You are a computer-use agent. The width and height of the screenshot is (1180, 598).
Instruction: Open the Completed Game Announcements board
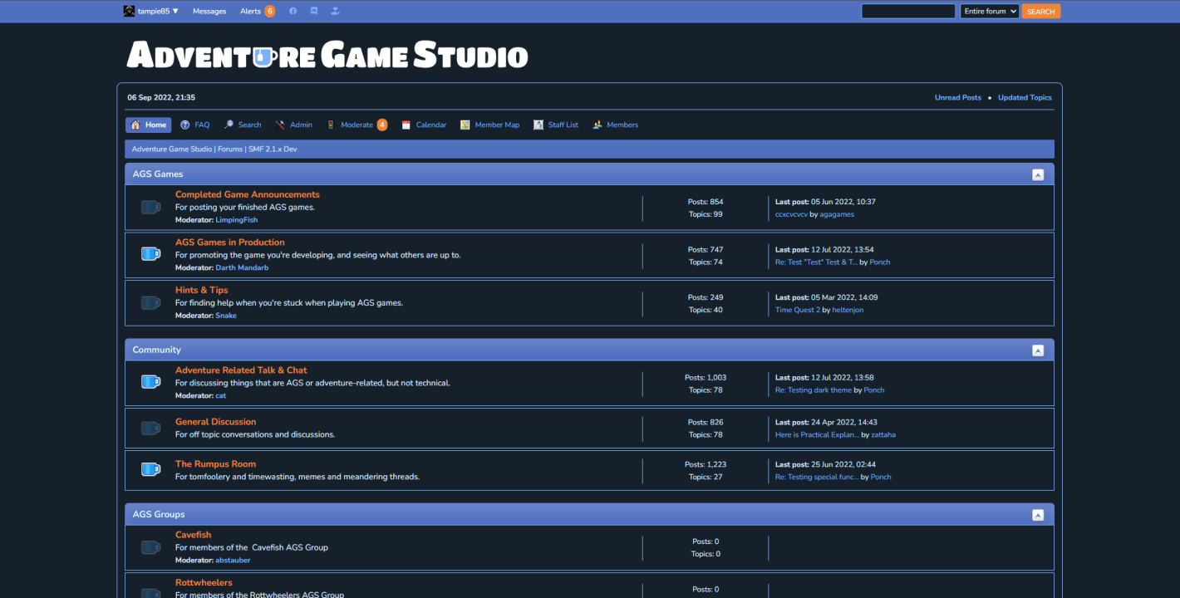[248, 194]
